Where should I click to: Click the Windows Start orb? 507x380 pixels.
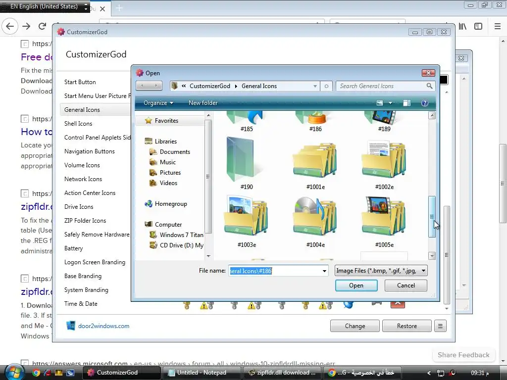click(x=14, y=372)
